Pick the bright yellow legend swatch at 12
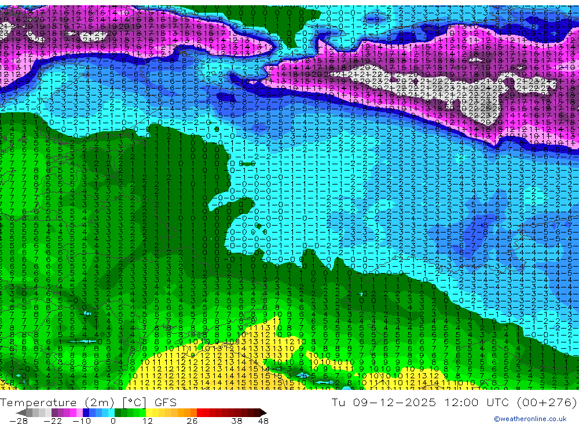 click(149, 412)
